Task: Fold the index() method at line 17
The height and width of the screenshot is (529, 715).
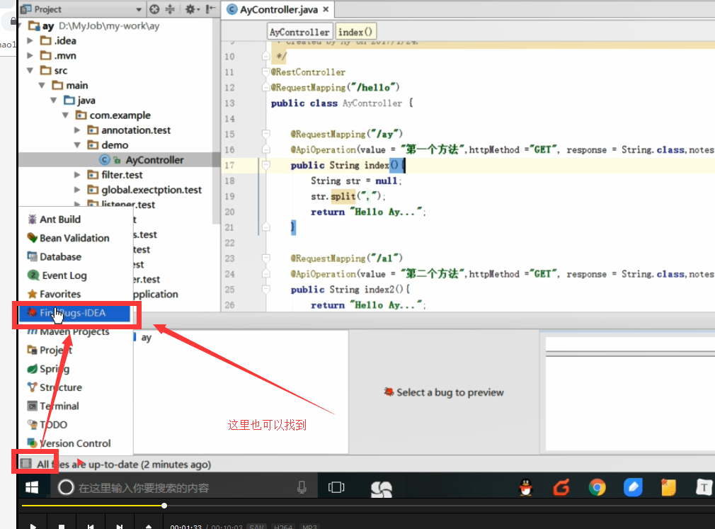Action: pyautogui.click(x=266, y=165)
